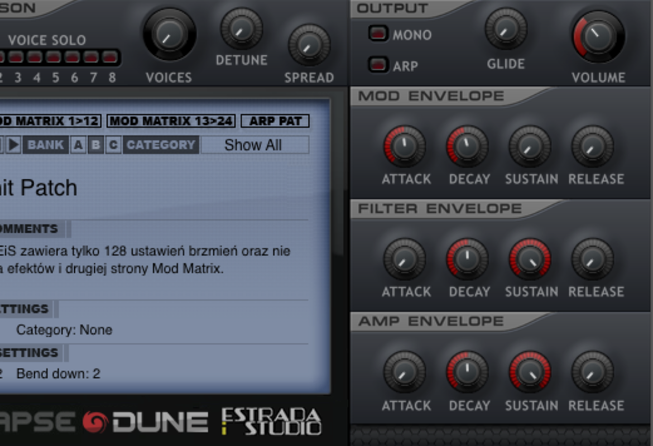The height and width of the screenshot is (446, 653).
Task: Adjust Amp Envelope Attack knob
Action: [x=405, y=372]
